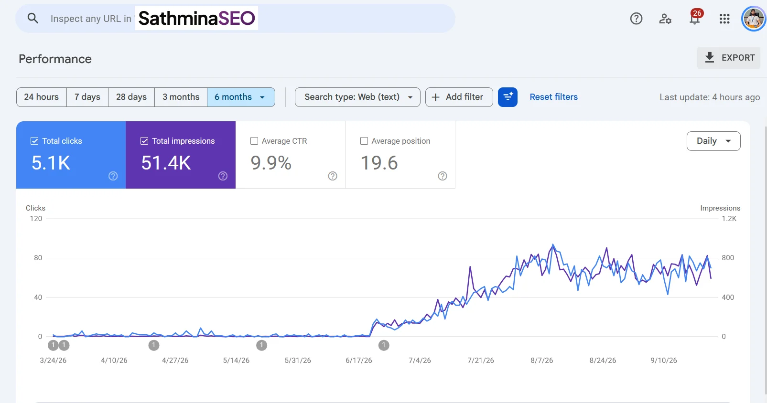767x403 pixels.
Task: Click the search magnifier icon
Action: pyautogui.click(x=33, y=19)
